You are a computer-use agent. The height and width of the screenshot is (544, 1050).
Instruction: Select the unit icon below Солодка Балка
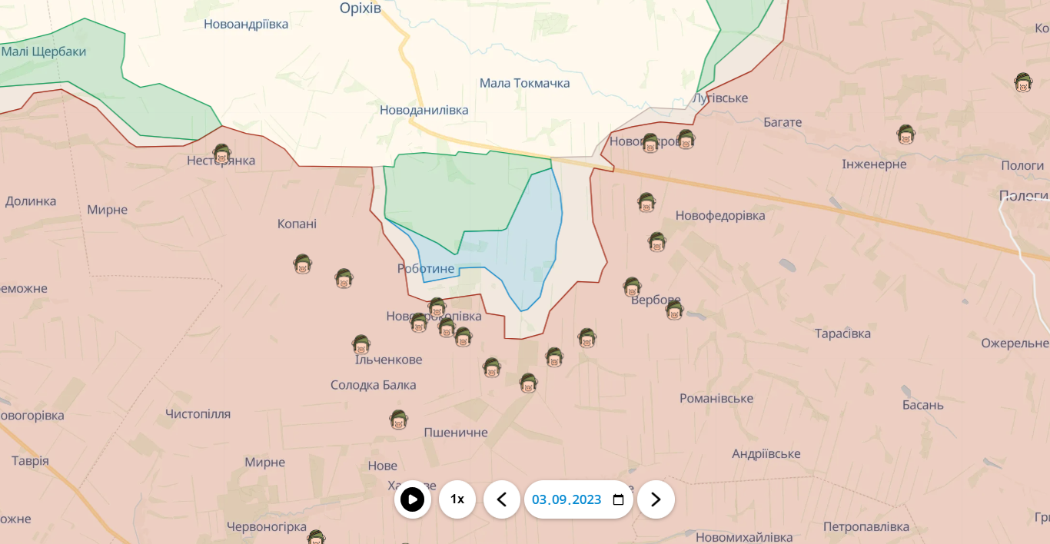(x=398, y=420)
